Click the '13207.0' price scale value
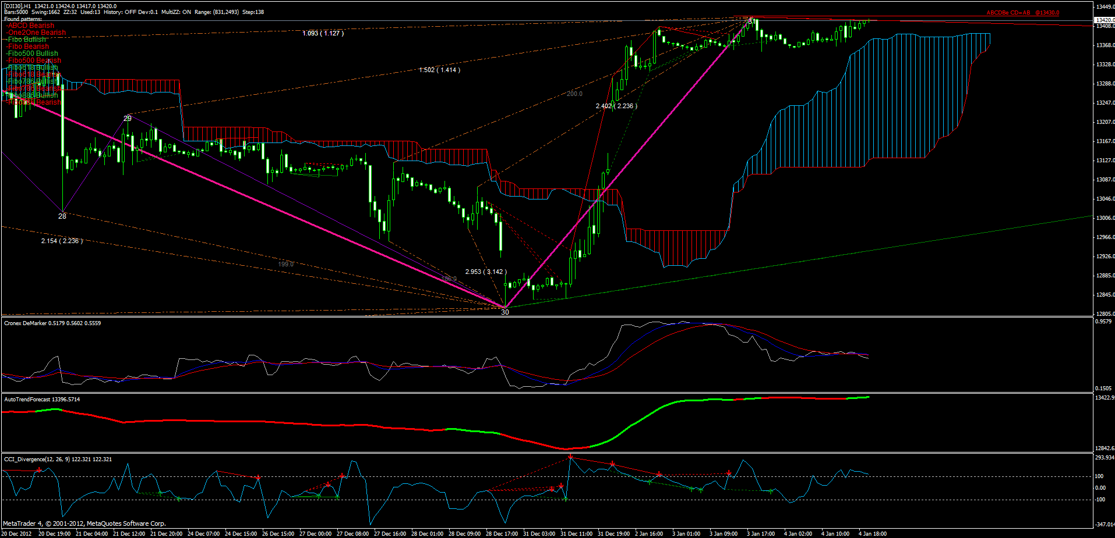This screenshot has height=538, width=1115. (x=1105, y=122)
